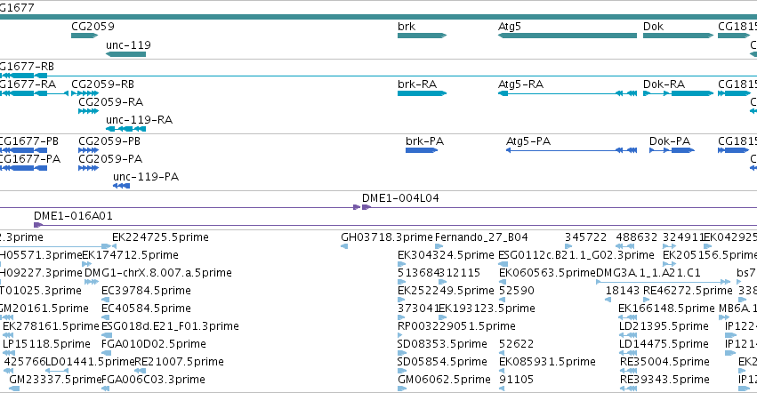Click the FGA006C03.3prime EST label
Image resolution: width=757 pixels, height=393 pixels.
(153, 380)
